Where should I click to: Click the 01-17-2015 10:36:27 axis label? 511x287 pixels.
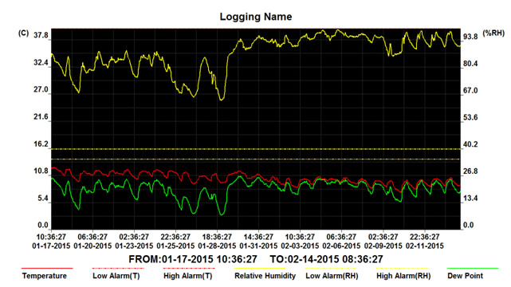coord(51,242)
